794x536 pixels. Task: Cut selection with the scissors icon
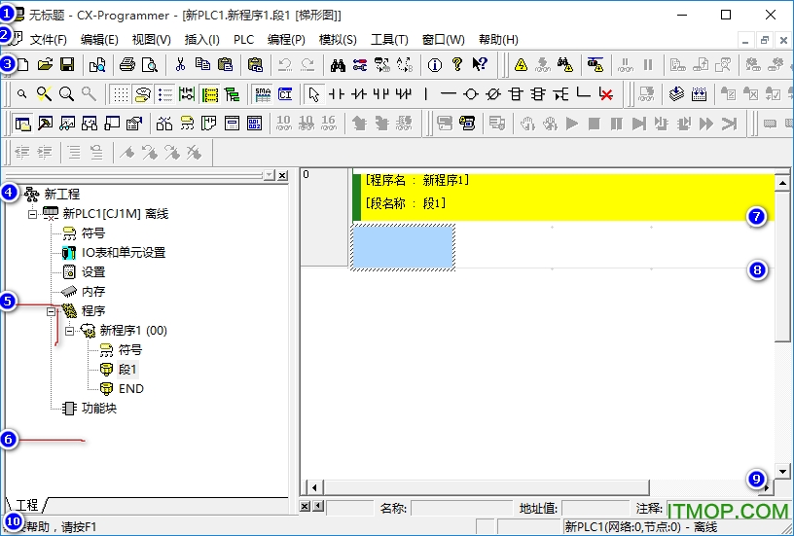click(x=180, y=64)
